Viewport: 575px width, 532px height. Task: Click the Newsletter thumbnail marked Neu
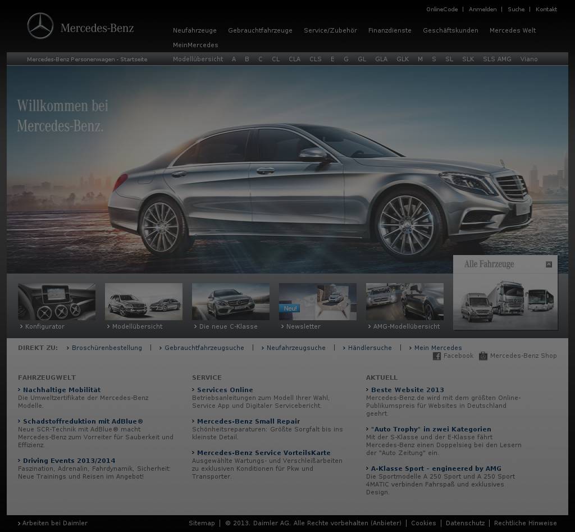(318, 302)
